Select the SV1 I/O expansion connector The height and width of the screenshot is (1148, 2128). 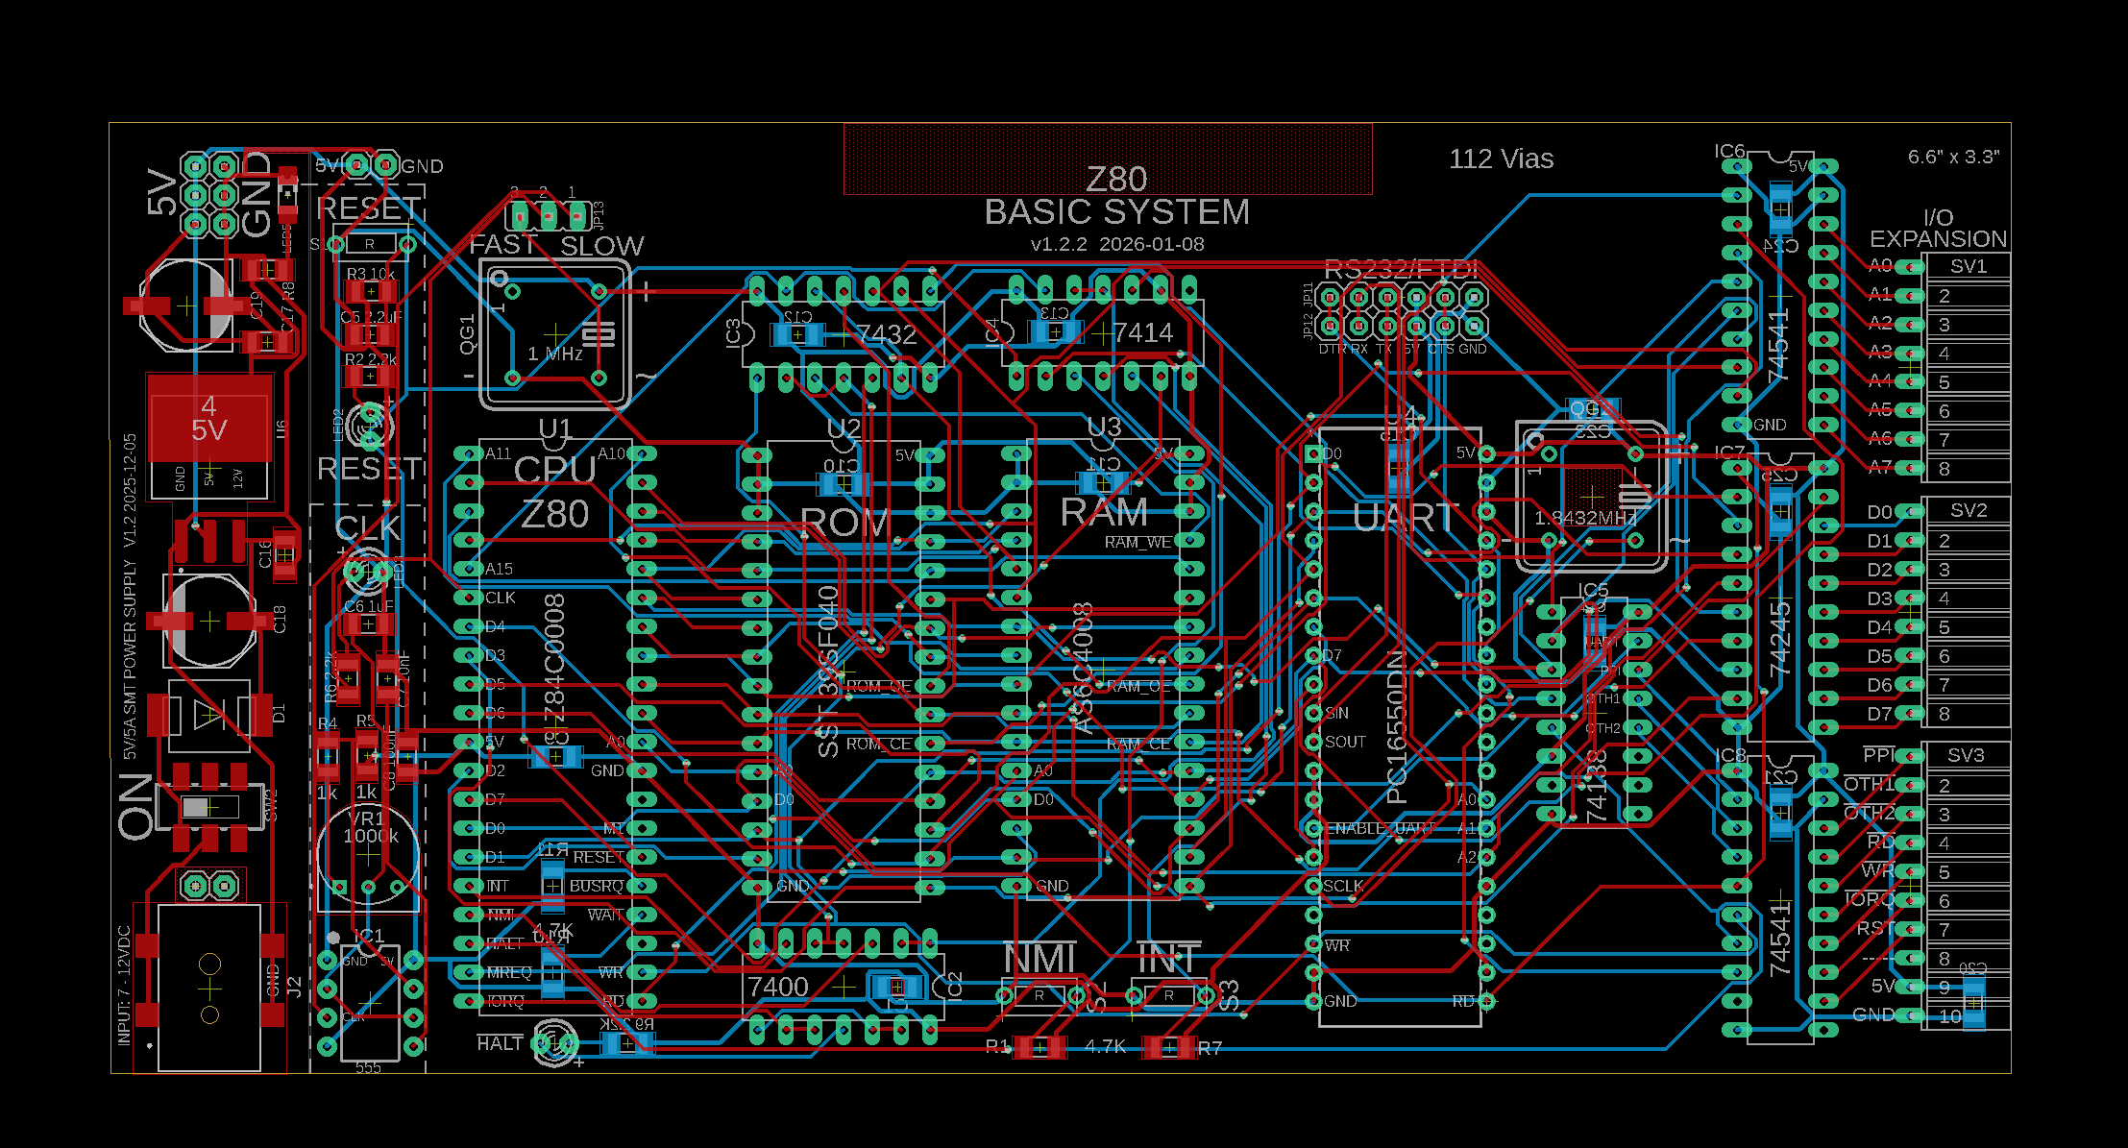click(x=1966, y=368)
